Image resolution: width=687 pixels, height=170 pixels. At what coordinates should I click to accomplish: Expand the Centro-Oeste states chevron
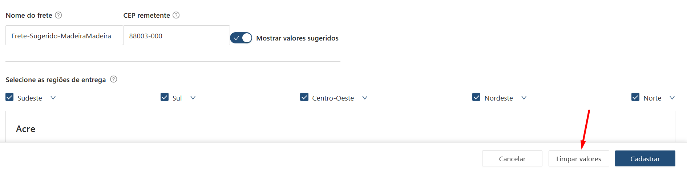pyautogui.click(x=365, y=98)
